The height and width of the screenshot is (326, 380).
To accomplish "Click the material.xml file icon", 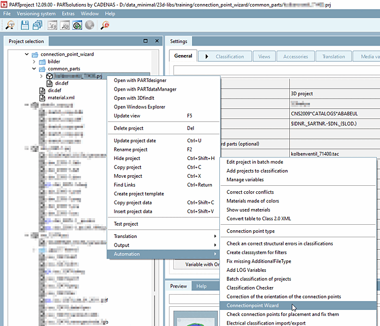I will coord(43,98).
